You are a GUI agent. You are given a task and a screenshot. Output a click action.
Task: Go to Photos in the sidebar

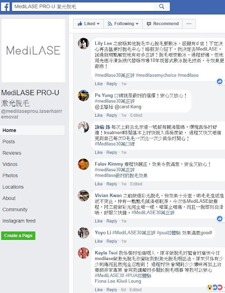point(10,175)
